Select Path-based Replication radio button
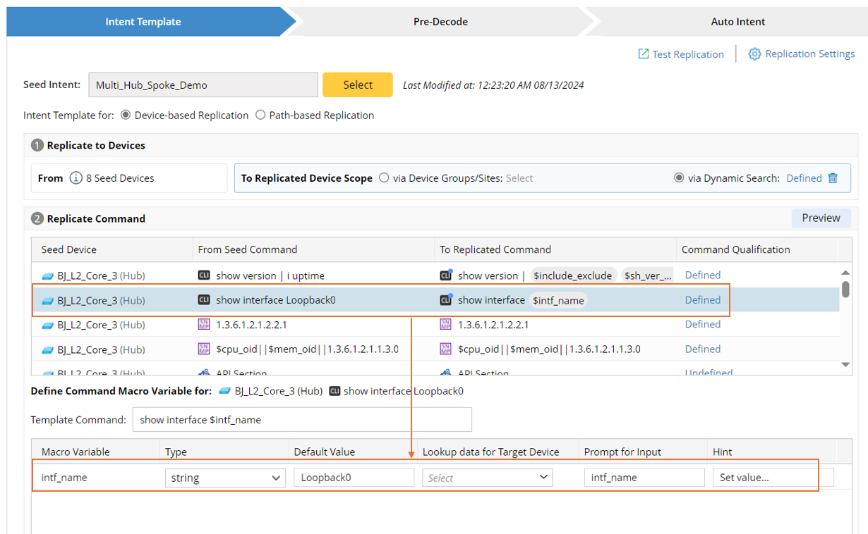The height and width of the screenshot is (534, 868). tap(260, 115)
